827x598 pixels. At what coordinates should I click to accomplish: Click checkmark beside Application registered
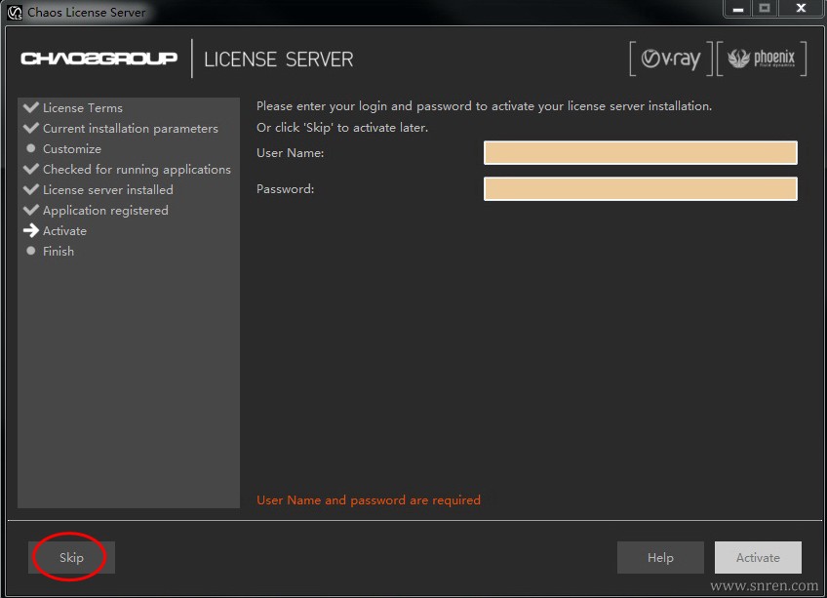click(31, 210)
